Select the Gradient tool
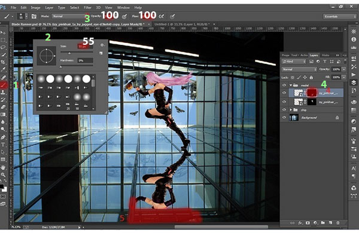Image resolution: width=359 pixels, height=233 pixels. [x=3, y=114]
